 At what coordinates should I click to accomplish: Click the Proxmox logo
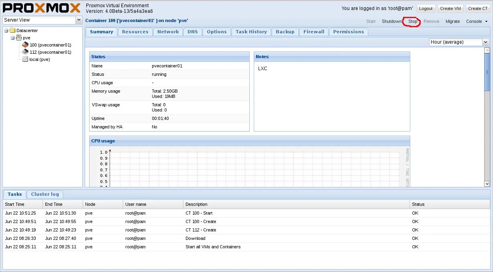pyautogui.click(x=41, y=8)
